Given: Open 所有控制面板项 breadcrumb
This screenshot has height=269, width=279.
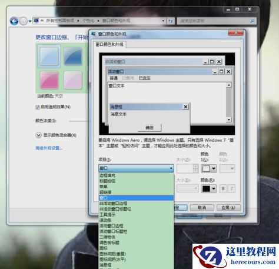Looking at the screenshot, I should [60, 21].
